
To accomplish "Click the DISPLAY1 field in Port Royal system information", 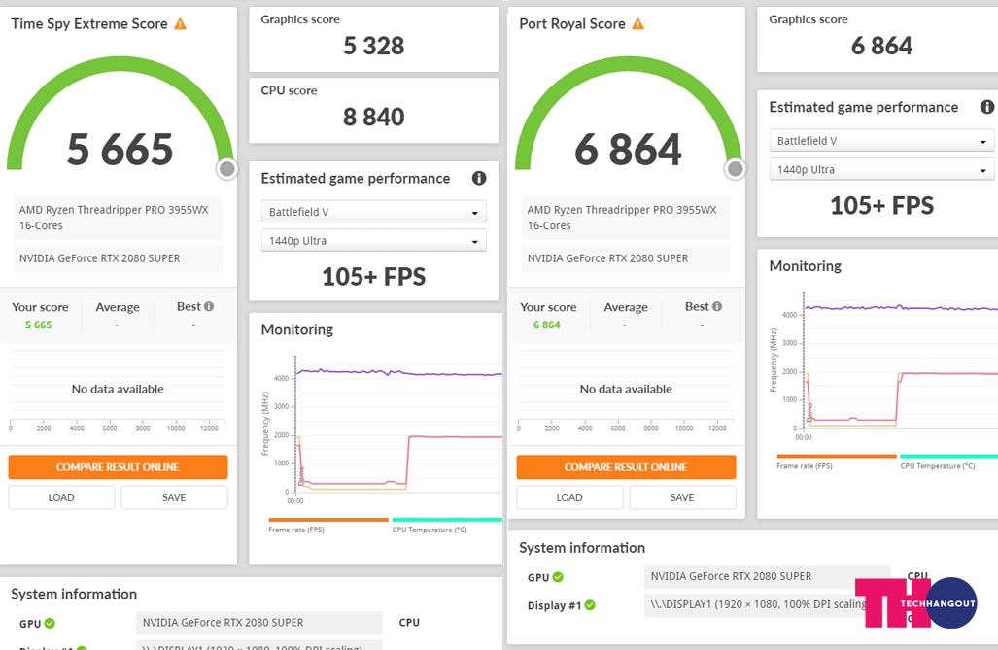I will point(767,604).
